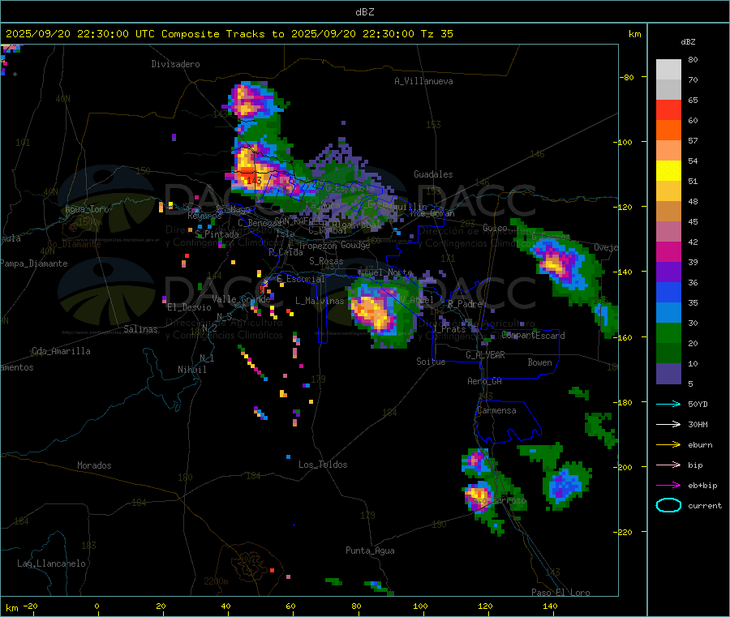The width and height of the screenshot is (730, 617).
Task: Pick the blue 35-36 dBZ color band
Action: 668,292
